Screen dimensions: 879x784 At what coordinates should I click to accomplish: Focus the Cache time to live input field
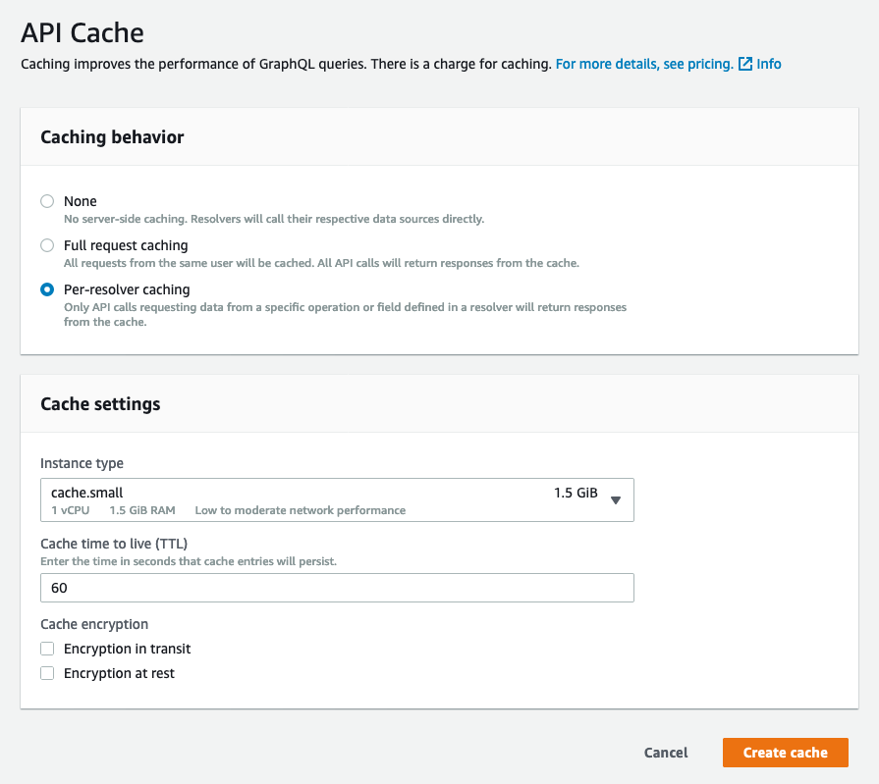point(337,588)
